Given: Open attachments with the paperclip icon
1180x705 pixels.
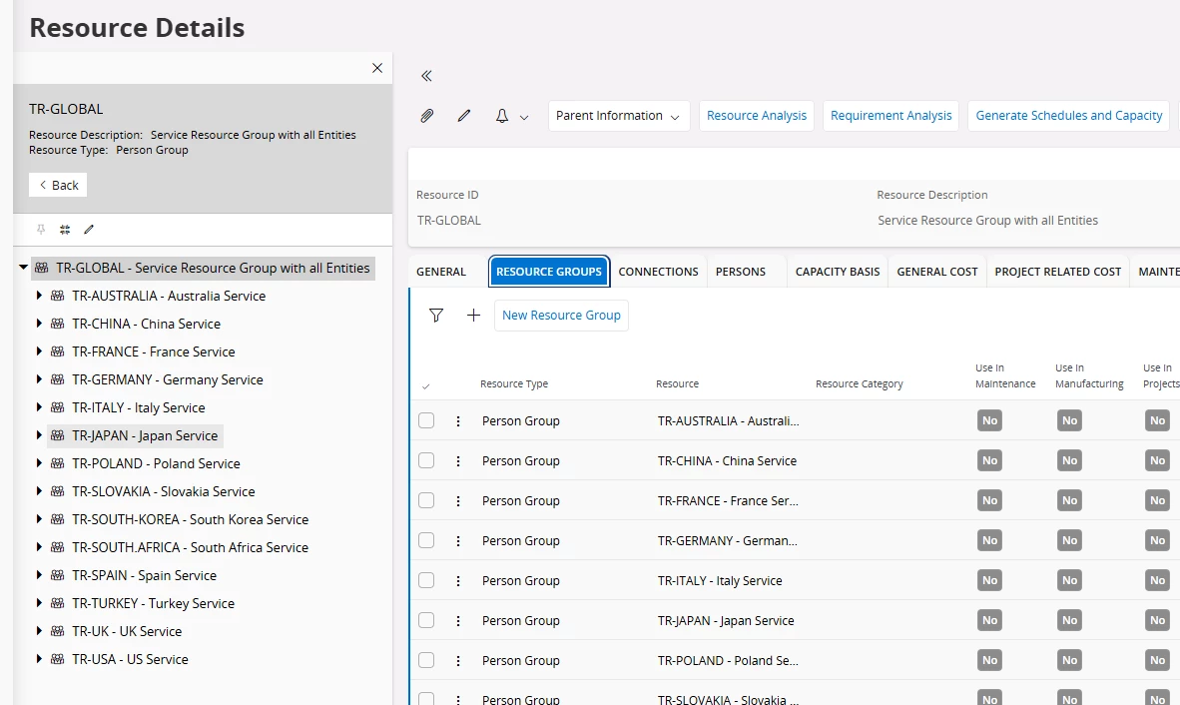Looking at the screenshot, I should click(426, 116).
